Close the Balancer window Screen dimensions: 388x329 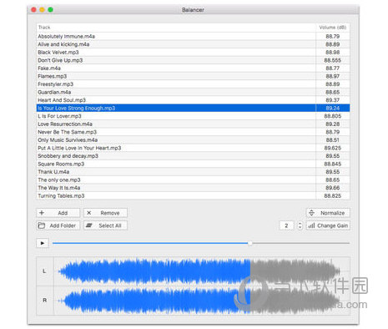tap(34, 10)
